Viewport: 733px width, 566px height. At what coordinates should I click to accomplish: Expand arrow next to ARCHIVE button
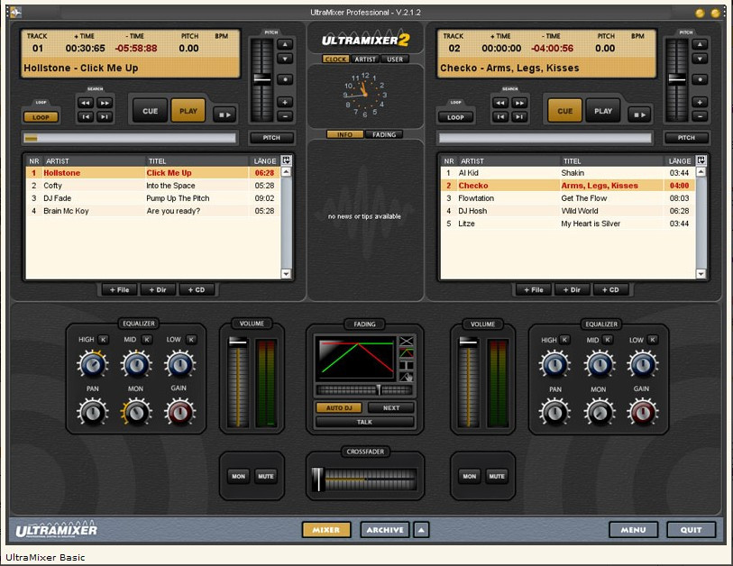click(421, 530)
